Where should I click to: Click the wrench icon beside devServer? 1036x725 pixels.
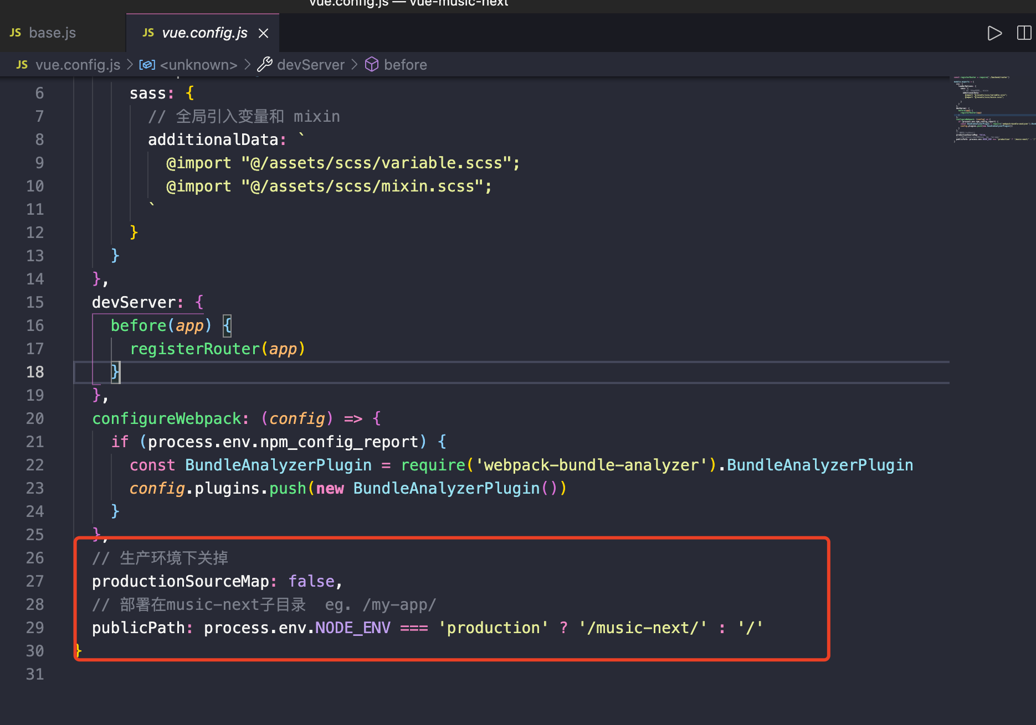(x=265, y=65)
